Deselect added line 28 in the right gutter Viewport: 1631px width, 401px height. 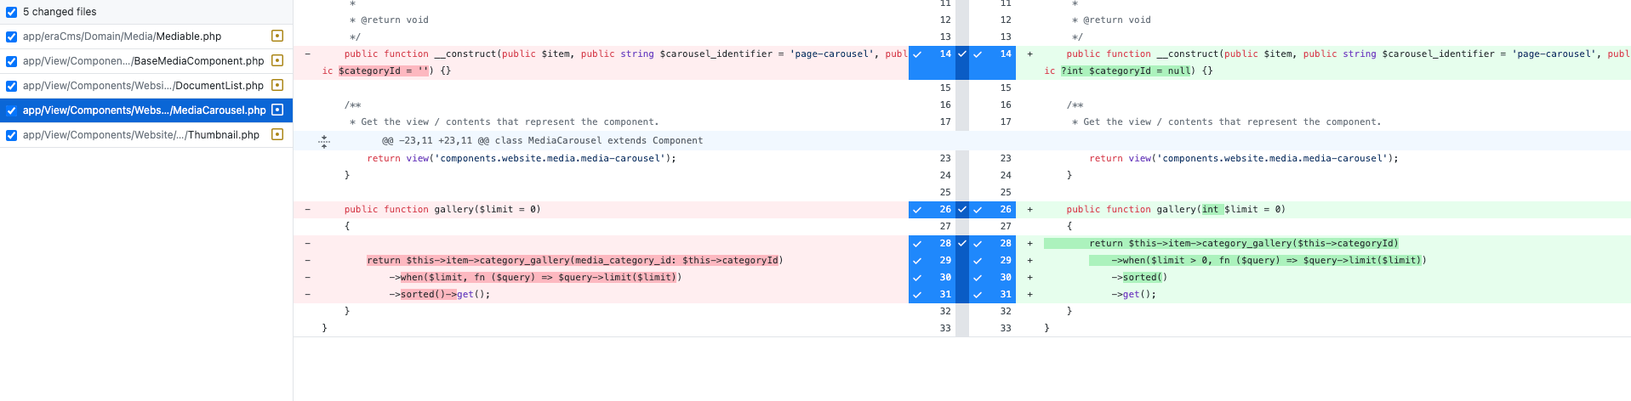(x=992, y=244)
